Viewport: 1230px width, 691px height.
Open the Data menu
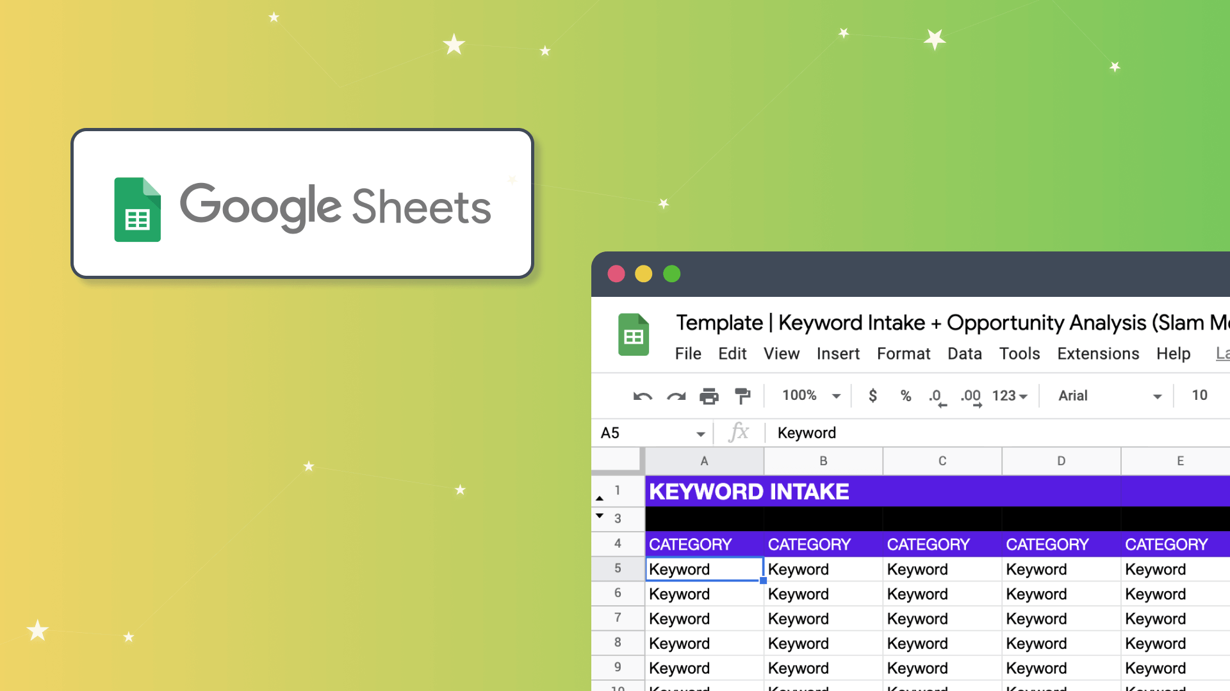[965, 354]
